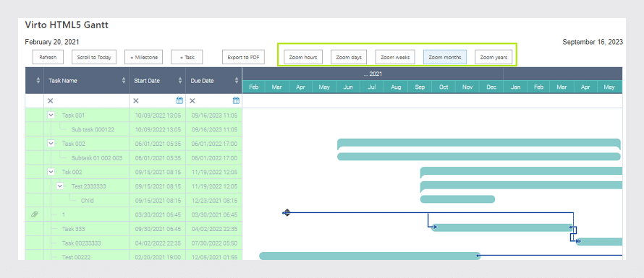The height and width of the screenshot is (278, 644).
Task: Select the Tsk 002 Gantt bar
Action: [x=521, y=172]
